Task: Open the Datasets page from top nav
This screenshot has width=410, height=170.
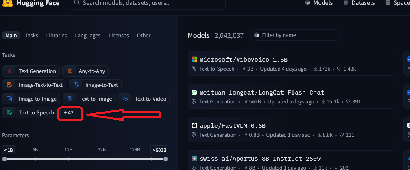Action: (359, 3)
